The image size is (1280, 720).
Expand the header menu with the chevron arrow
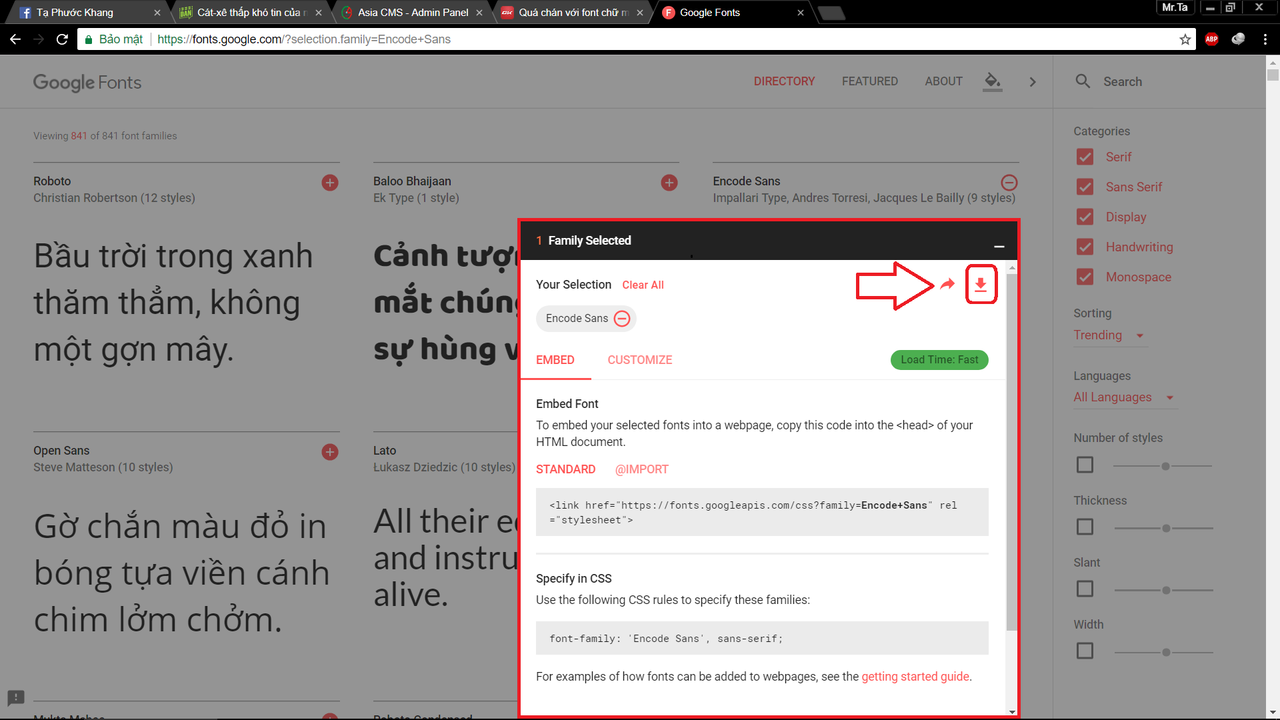(x=1033, y=82)
